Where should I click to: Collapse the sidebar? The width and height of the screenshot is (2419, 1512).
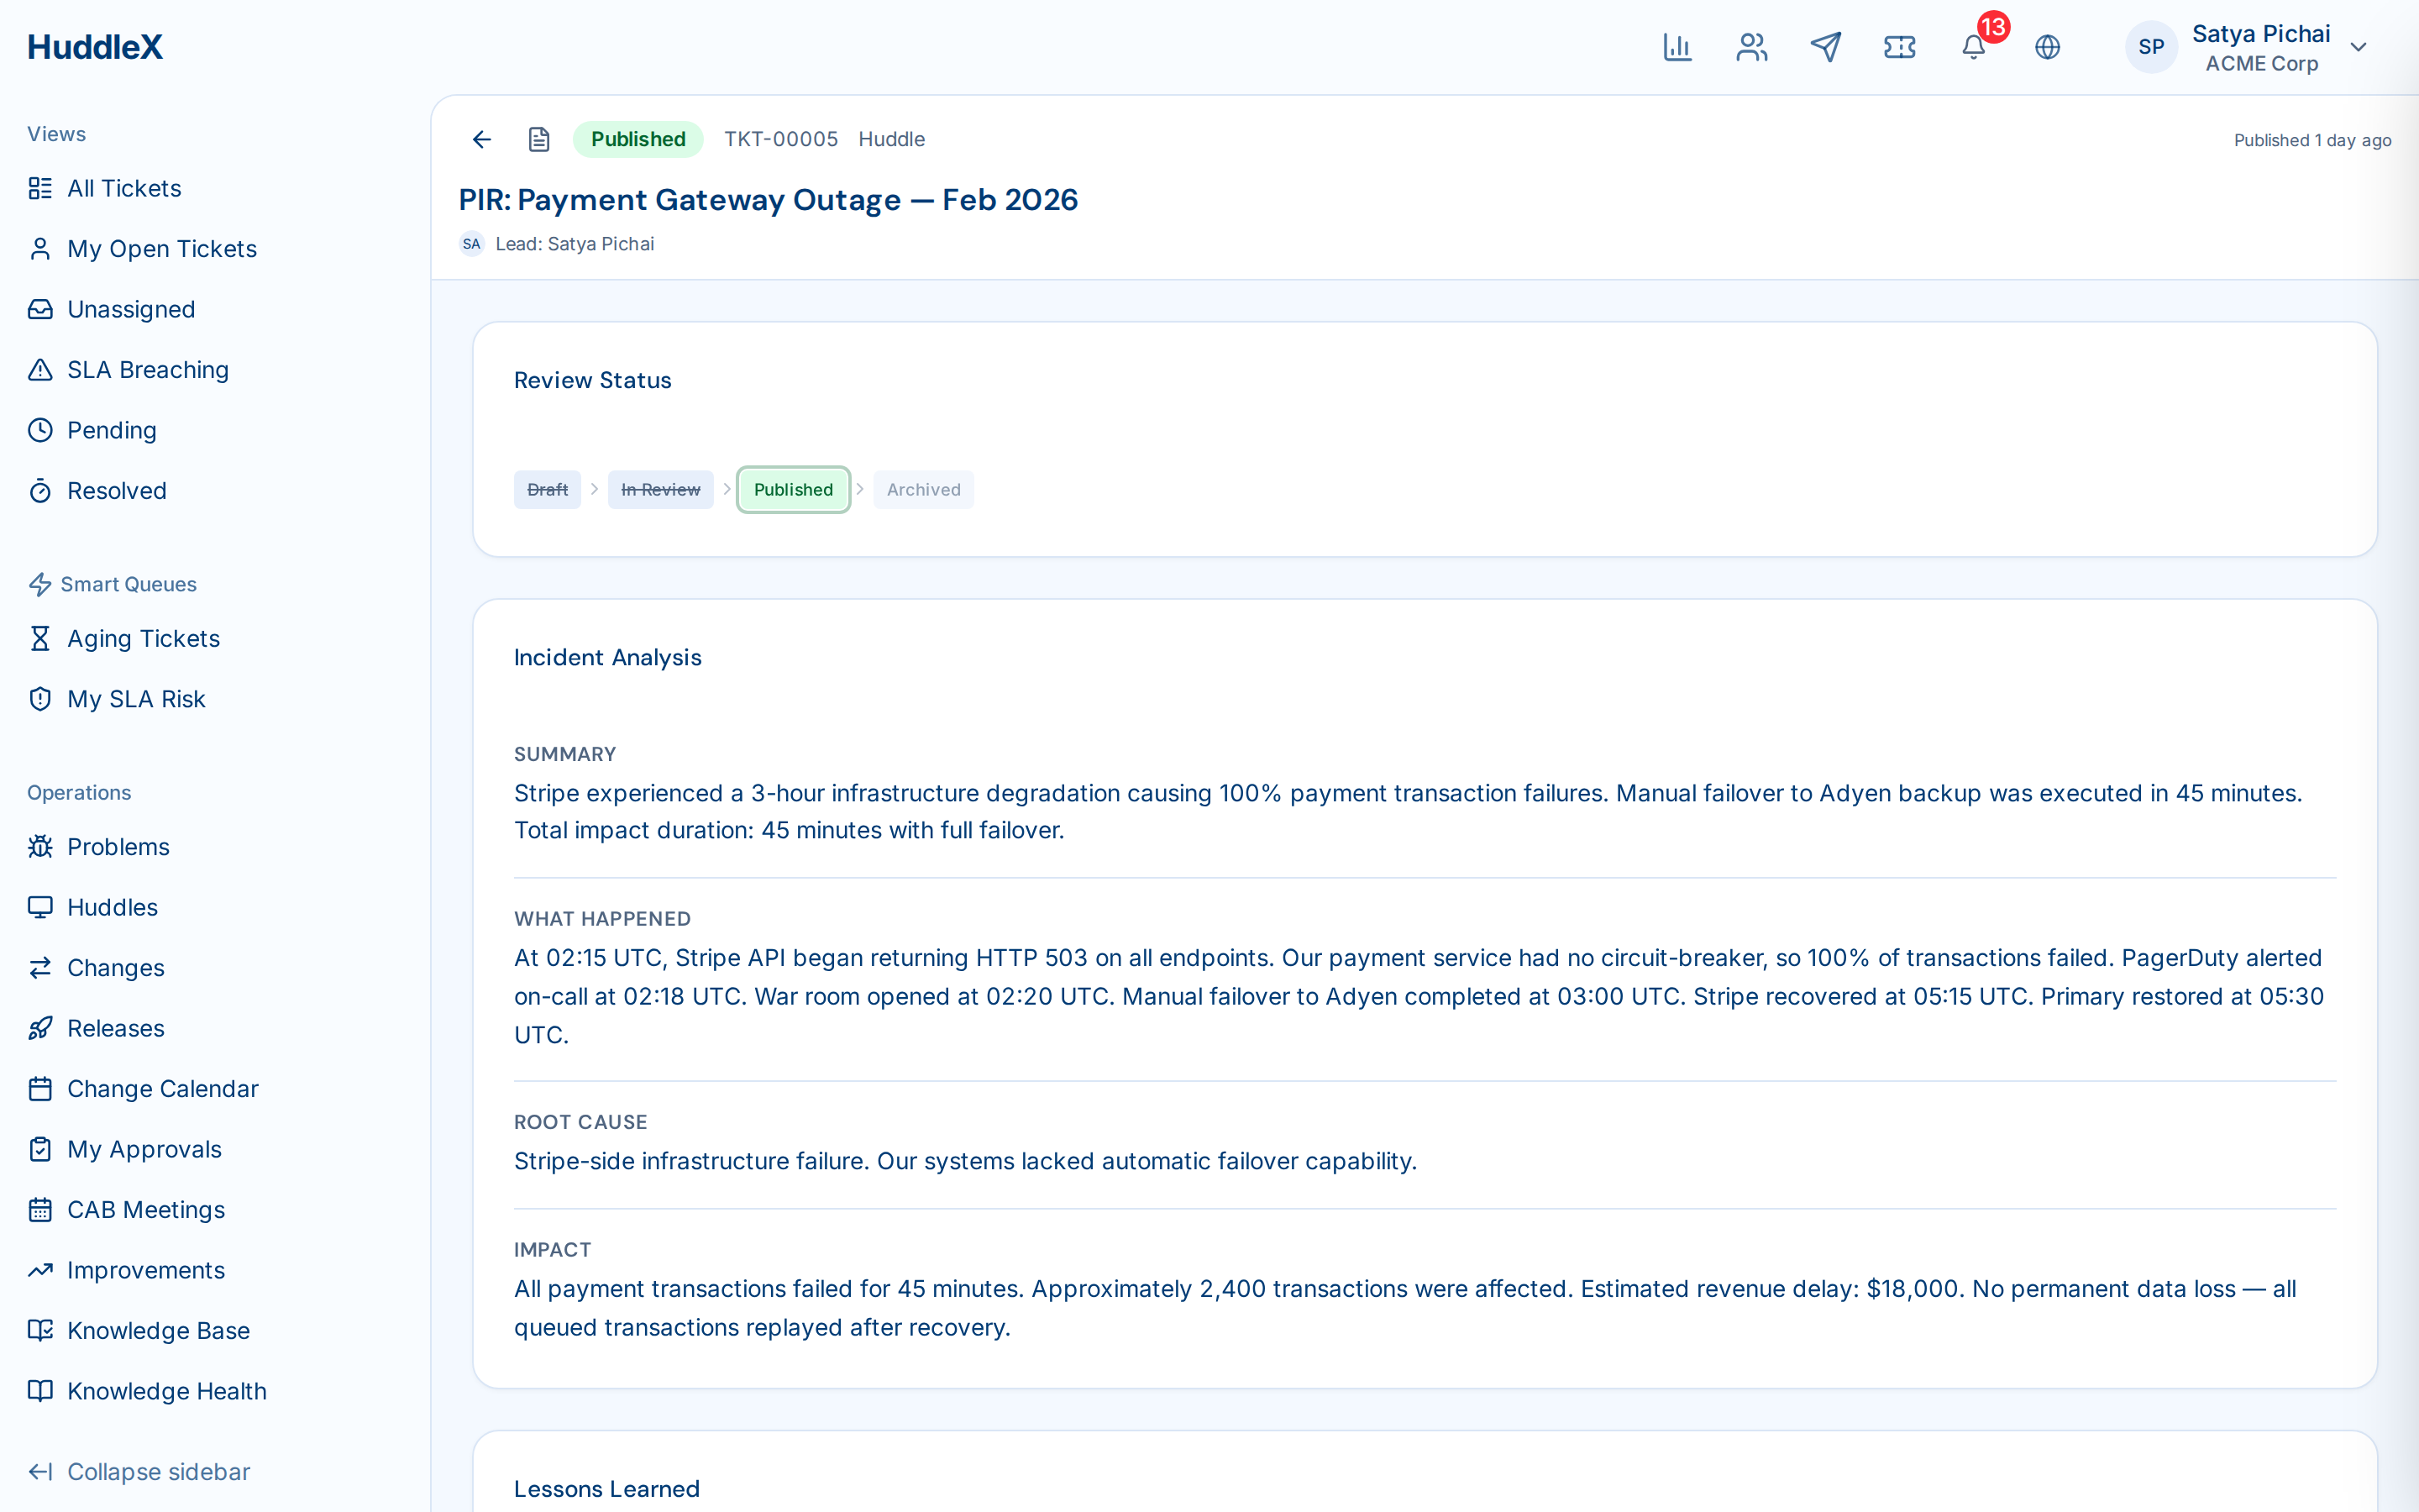click(x=139, y=1472)
